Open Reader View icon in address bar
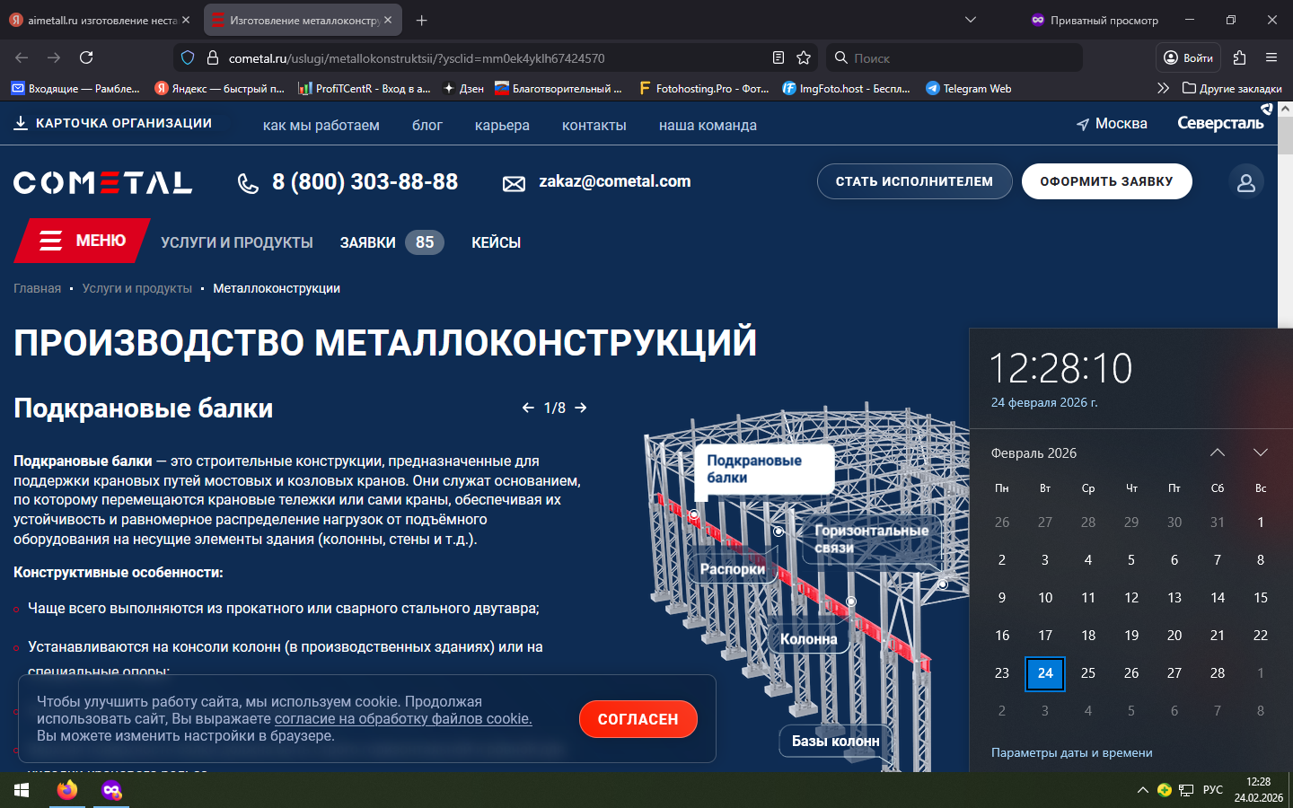This screenshot has height=808, width=1293. (x=778, y=57)
